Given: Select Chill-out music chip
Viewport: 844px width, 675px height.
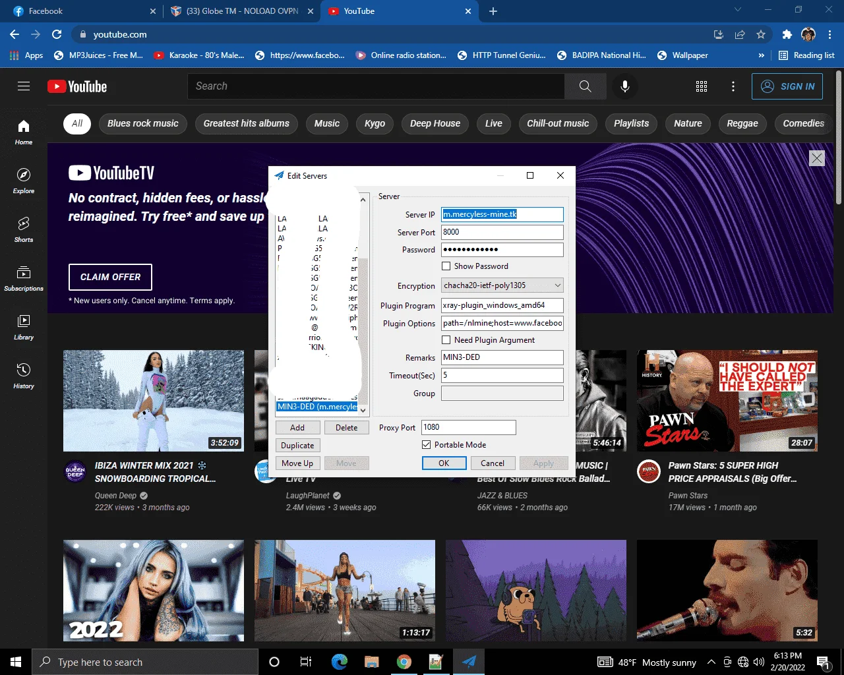Looking at the screenshot, I should (x=558, y=123).
